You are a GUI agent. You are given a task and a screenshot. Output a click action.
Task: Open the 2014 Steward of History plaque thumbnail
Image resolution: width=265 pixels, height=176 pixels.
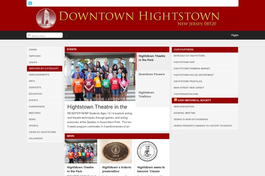pos(116,151)
